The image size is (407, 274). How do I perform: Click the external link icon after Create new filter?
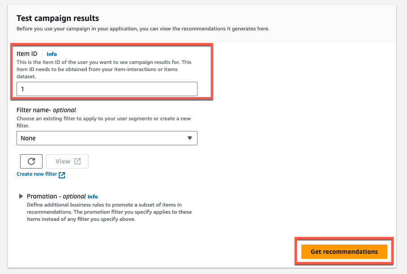(62, 175)
